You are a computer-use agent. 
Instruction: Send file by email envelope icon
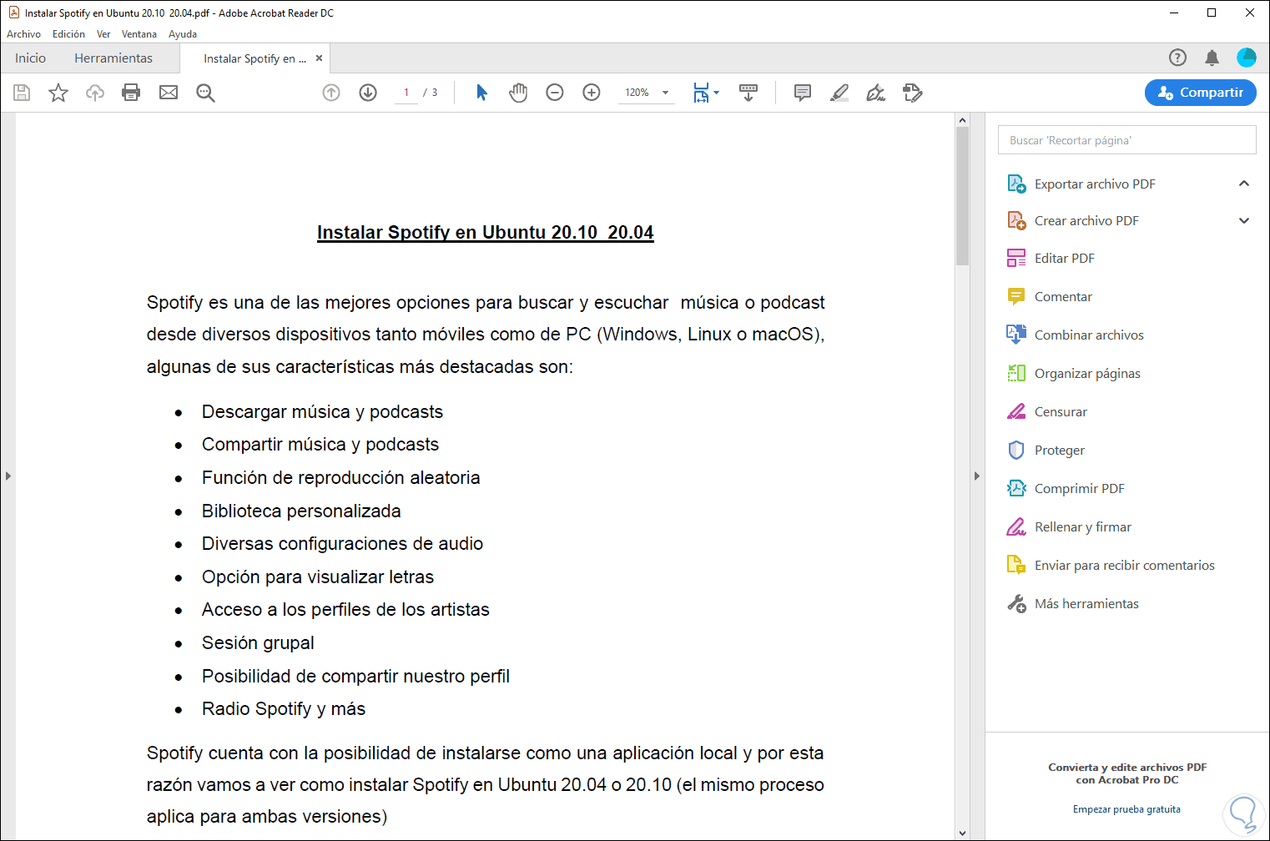click(169, 93)
